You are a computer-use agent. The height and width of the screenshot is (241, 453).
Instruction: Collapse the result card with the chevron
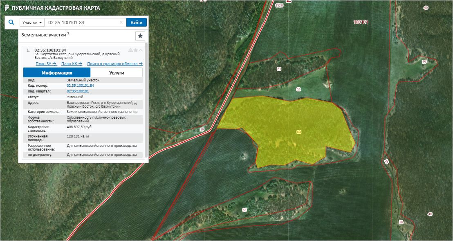click(141, 50)
